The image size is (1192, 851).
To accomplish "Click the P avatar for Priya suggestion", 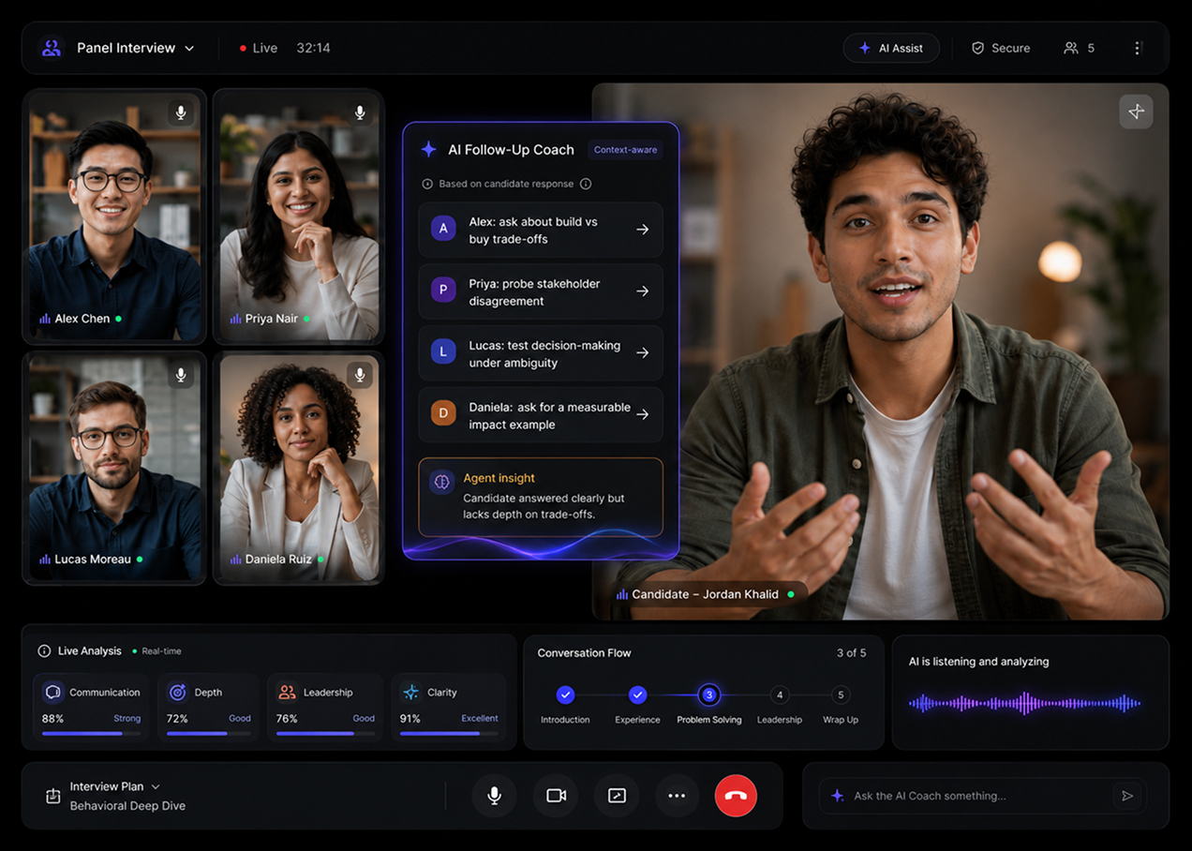I will point(443,291).
